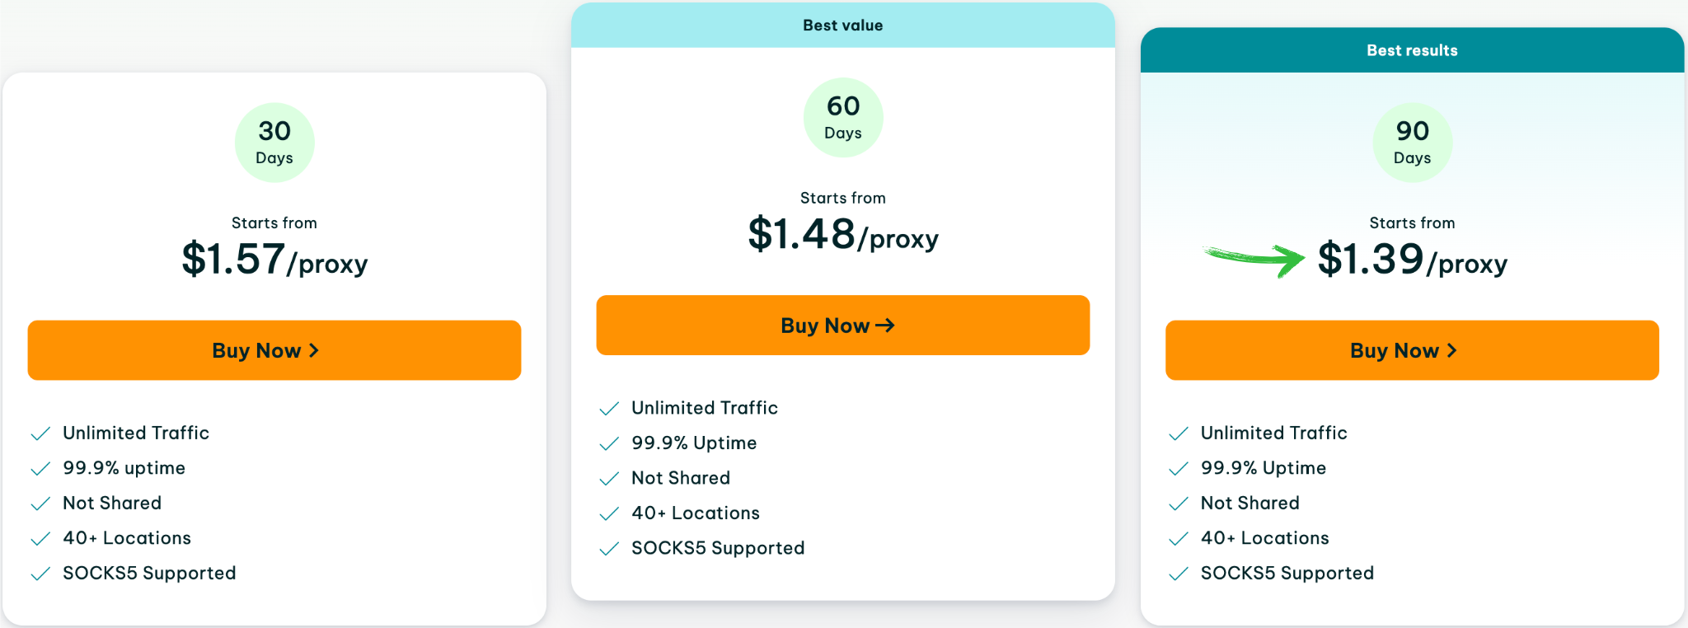Click checkmark beside Not Shared in 90-day plan
This screenshot has height=628, width=1688.
[1179, 504]
